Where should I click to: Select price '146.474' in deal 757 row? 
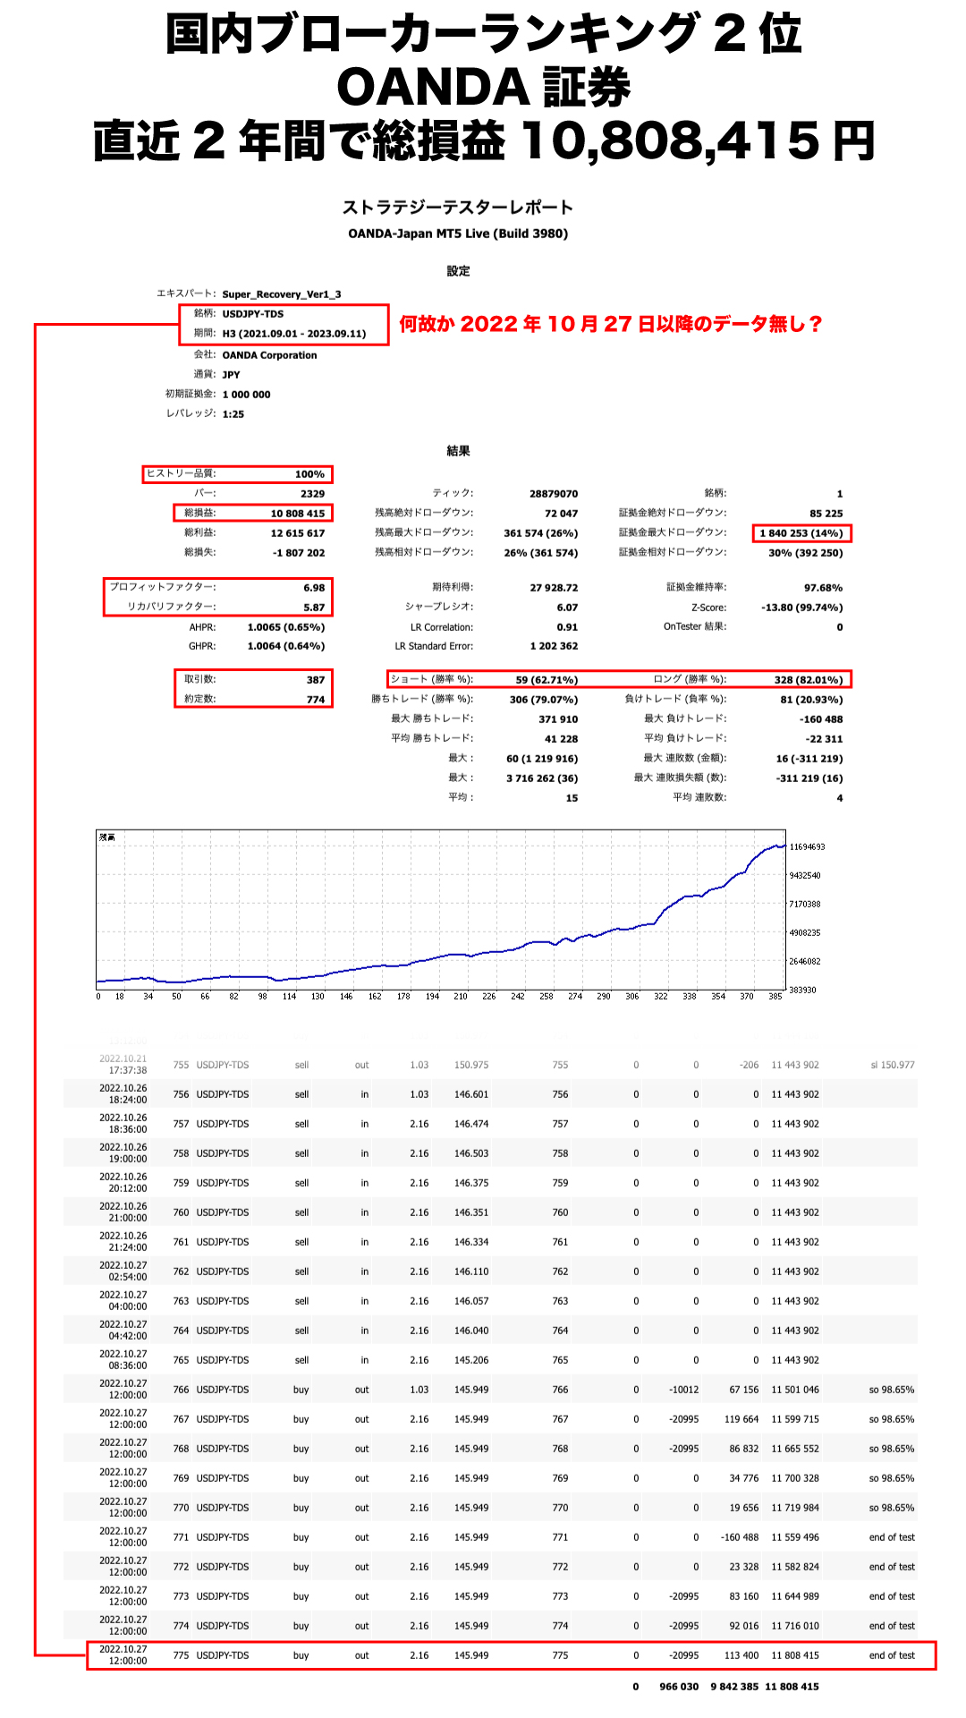coord(471,1124)
